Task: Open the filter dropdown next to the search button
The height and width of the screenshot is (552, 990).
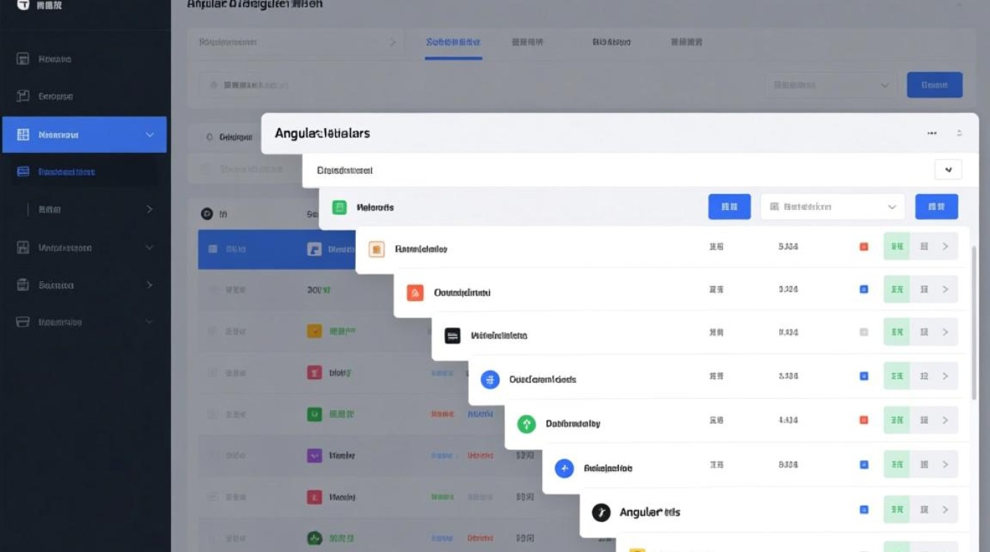Action: point(831,85)
